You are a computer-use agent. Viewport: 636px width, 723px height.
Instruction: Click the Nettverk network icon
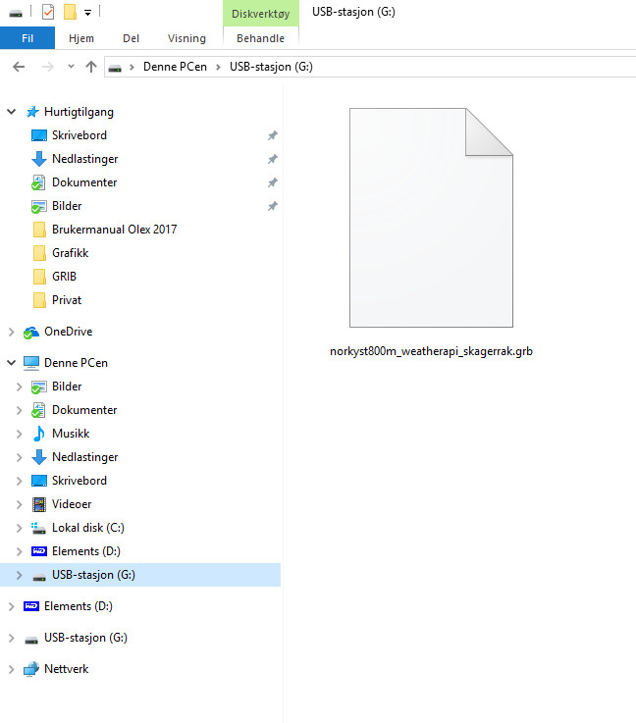pos(31,669)
